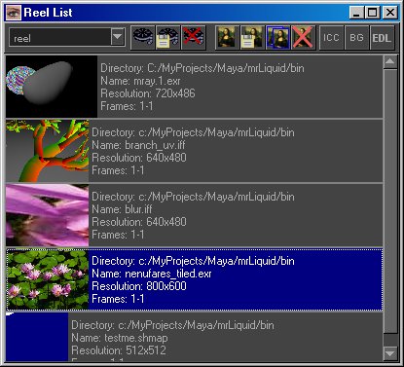Select the mray.1.exr list entry
This screenshot has height=367, width=404.
194,87
